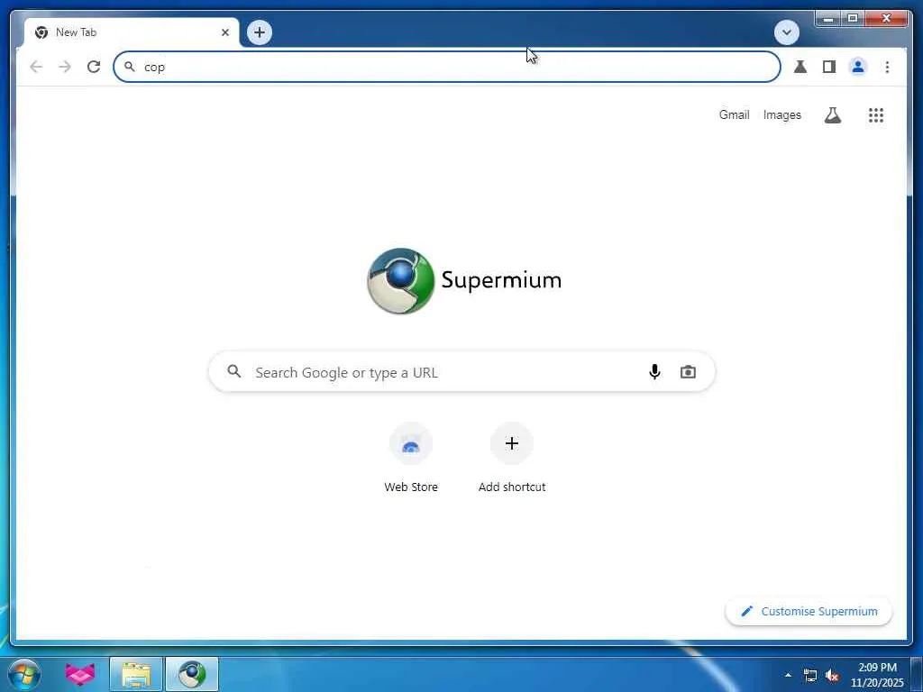Open a new tab with plus button
923x692 pixels.
259,32
